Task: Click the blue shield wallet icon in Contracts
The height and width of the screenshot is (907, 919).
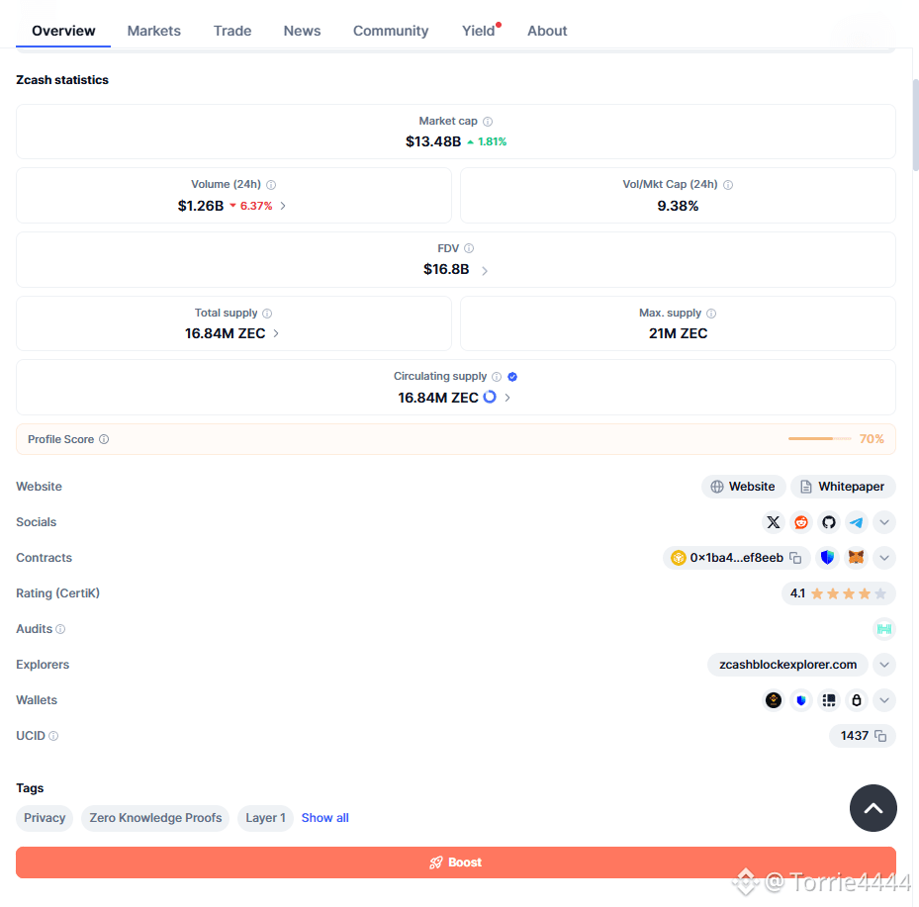Action: (x=827, y=558)
